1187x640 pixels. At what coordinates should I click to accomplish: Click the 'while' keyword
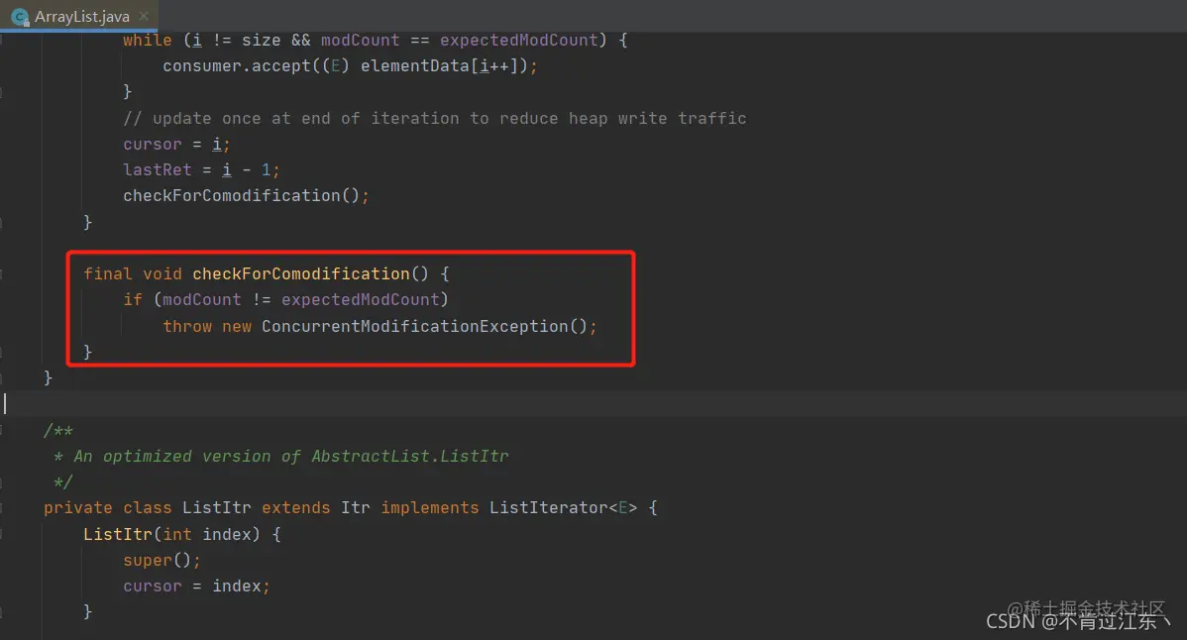pos(148,40)
